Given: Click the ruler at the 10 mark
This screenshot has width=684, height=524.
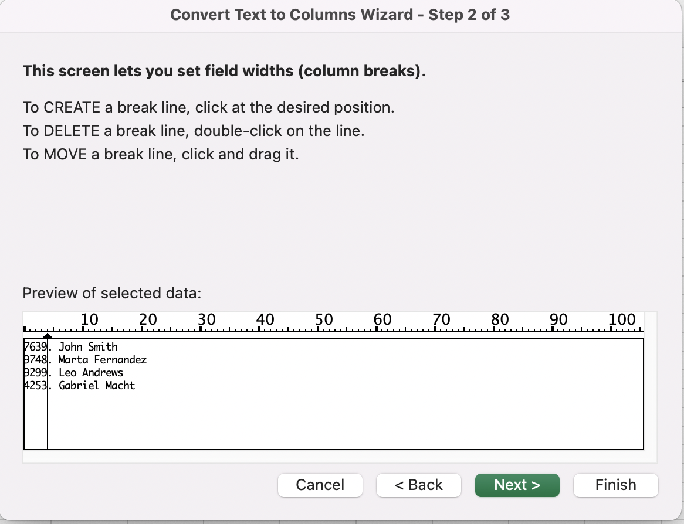Looking at the screenshot, I should point(83,327).
